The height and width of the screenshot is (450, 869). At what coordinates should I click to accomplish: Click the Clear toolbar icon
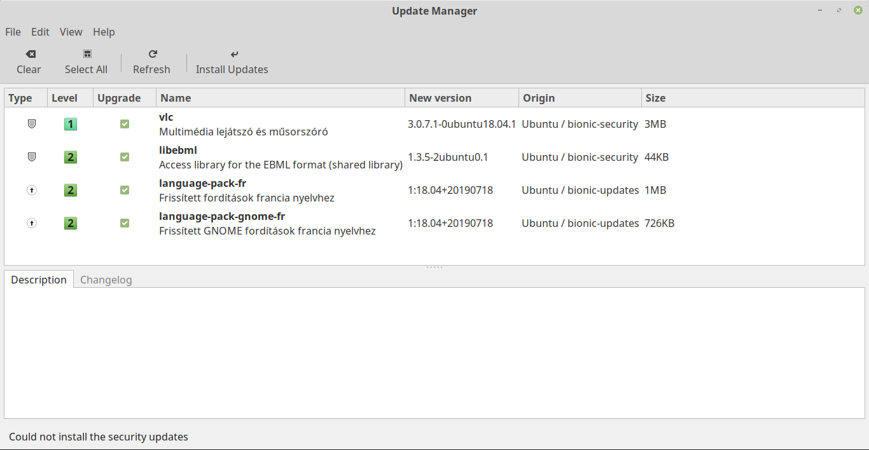coord(29,54)
